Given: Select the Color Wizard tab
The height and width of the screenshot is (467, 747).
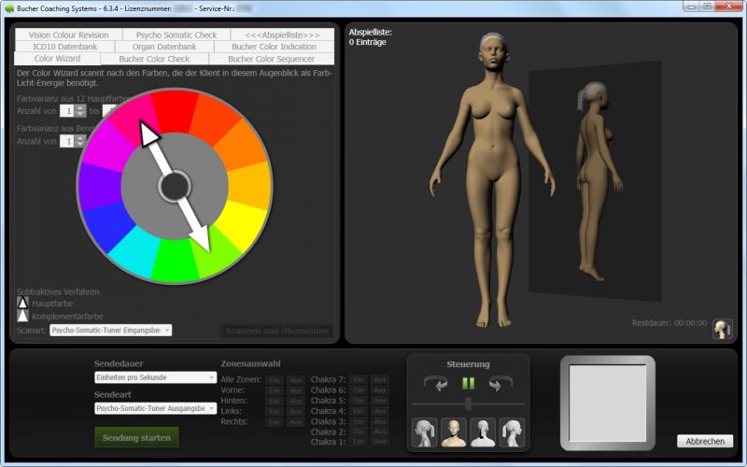Looking at the screenshot, I should 57,59.
